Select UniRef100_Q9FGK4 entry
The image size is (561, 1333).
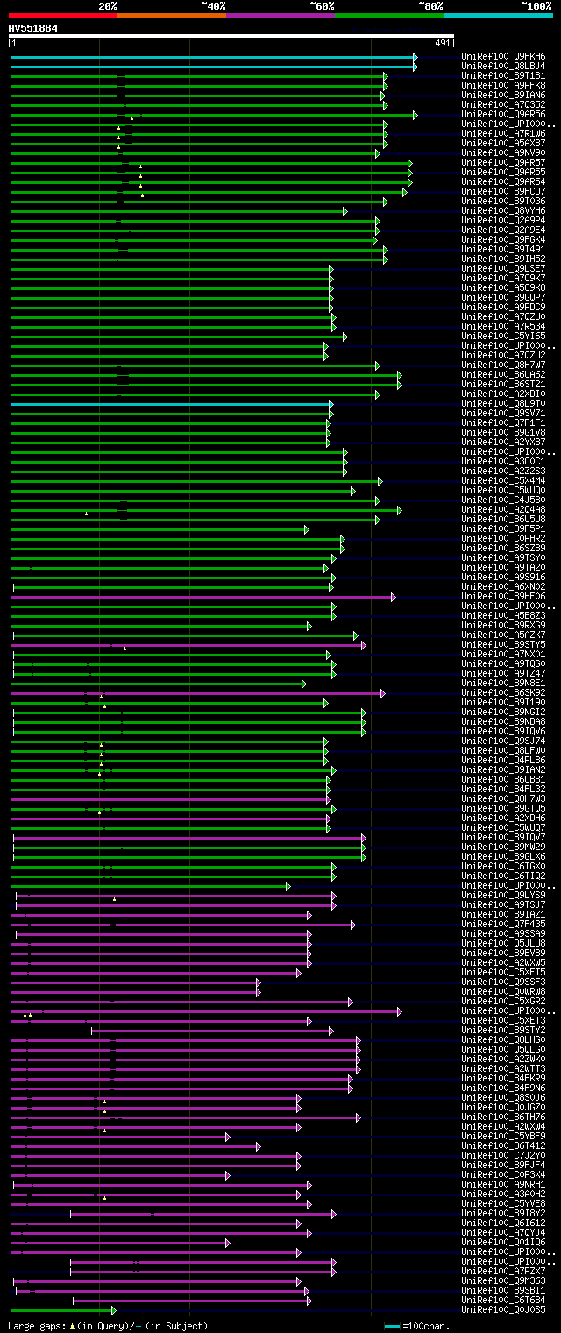[x=503, y=239]
